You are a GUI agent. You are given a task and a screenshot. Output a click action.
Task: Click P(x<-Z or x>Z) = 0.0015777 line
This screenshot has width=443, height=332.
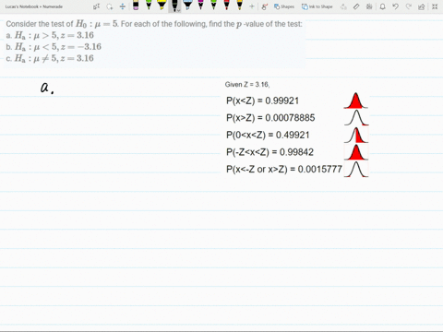pos(284,169)
